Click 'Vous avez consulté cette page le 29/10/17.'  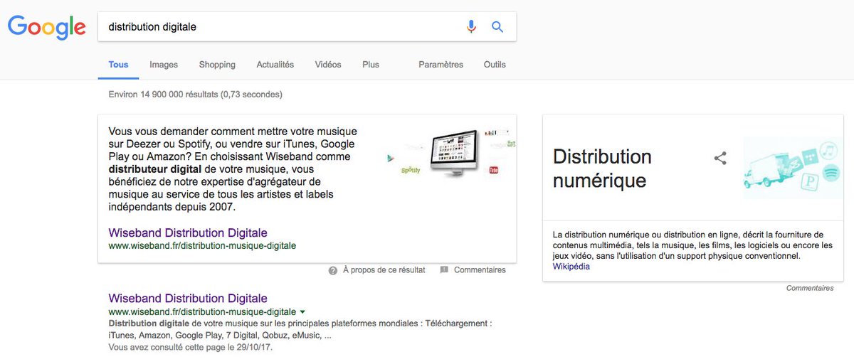tap(190, 348)
